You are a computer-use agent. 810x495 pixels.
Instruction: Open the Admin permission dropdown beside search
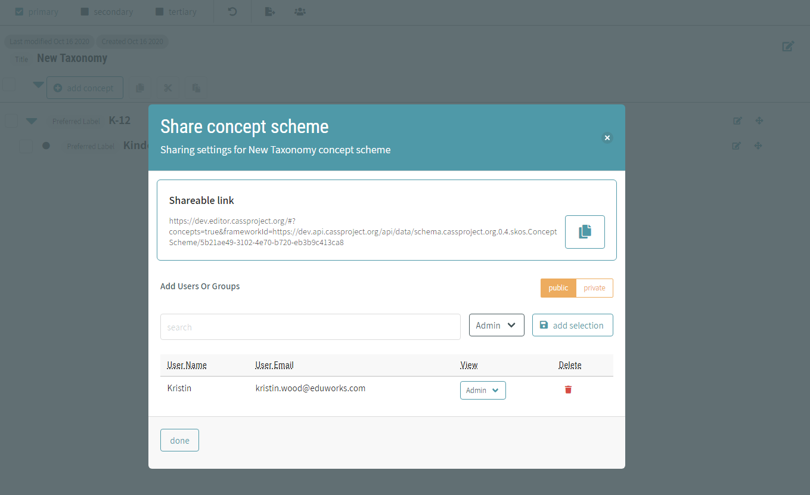tap(496, 325)
